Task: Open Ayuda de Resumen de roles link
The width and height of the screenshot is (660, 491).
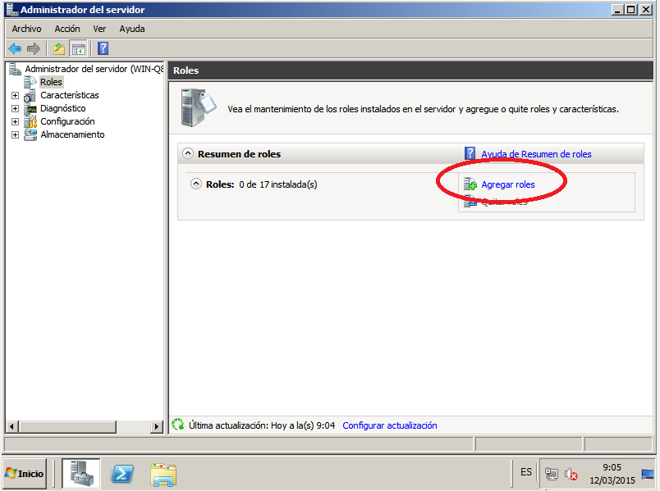Action: [x=536, y=154]
